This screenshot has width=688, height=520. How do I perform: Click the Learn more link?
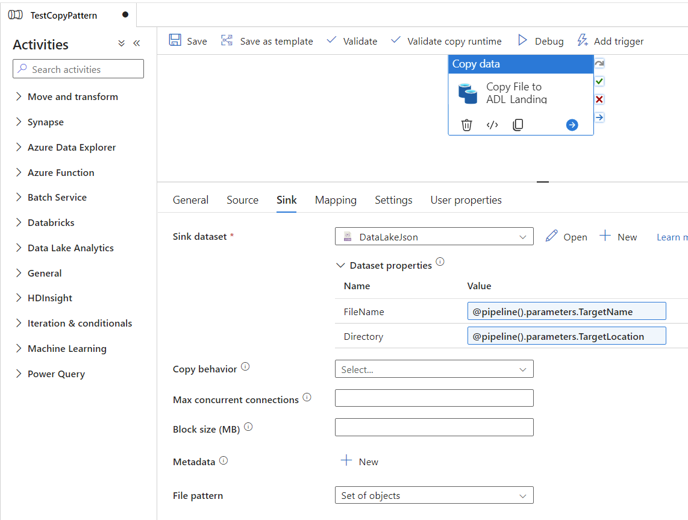point(672,237)
